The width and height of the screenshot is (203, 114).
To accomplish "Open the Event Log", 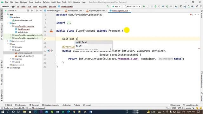I will click(x=175, y=105).
